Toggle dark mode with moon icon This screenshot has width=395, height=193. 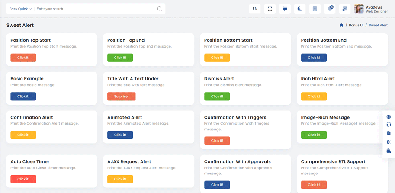(x=300, y=9)
